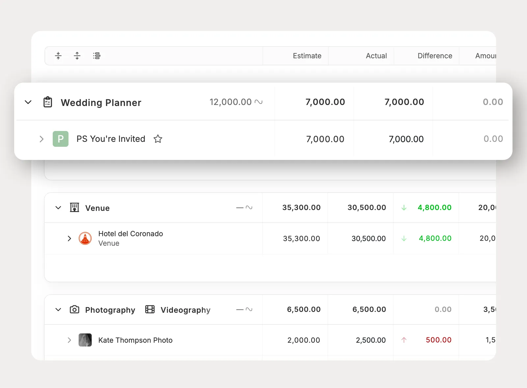Expand the Hotel del Coronado row
Viewport: 527px width, 388px height.
tap(69, 238)
